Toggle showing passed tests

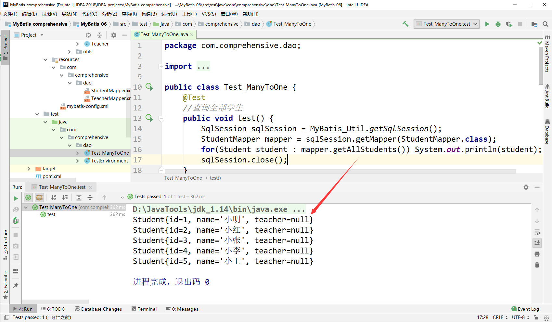[28, 197]
